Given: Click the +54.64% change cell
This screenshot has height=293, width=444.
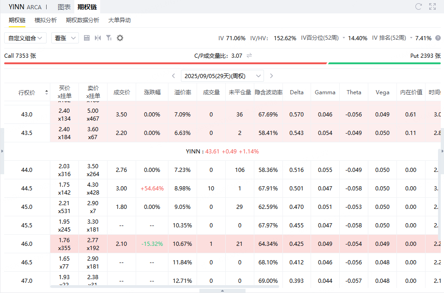Looking at the screenshot, I should [152, 189].
